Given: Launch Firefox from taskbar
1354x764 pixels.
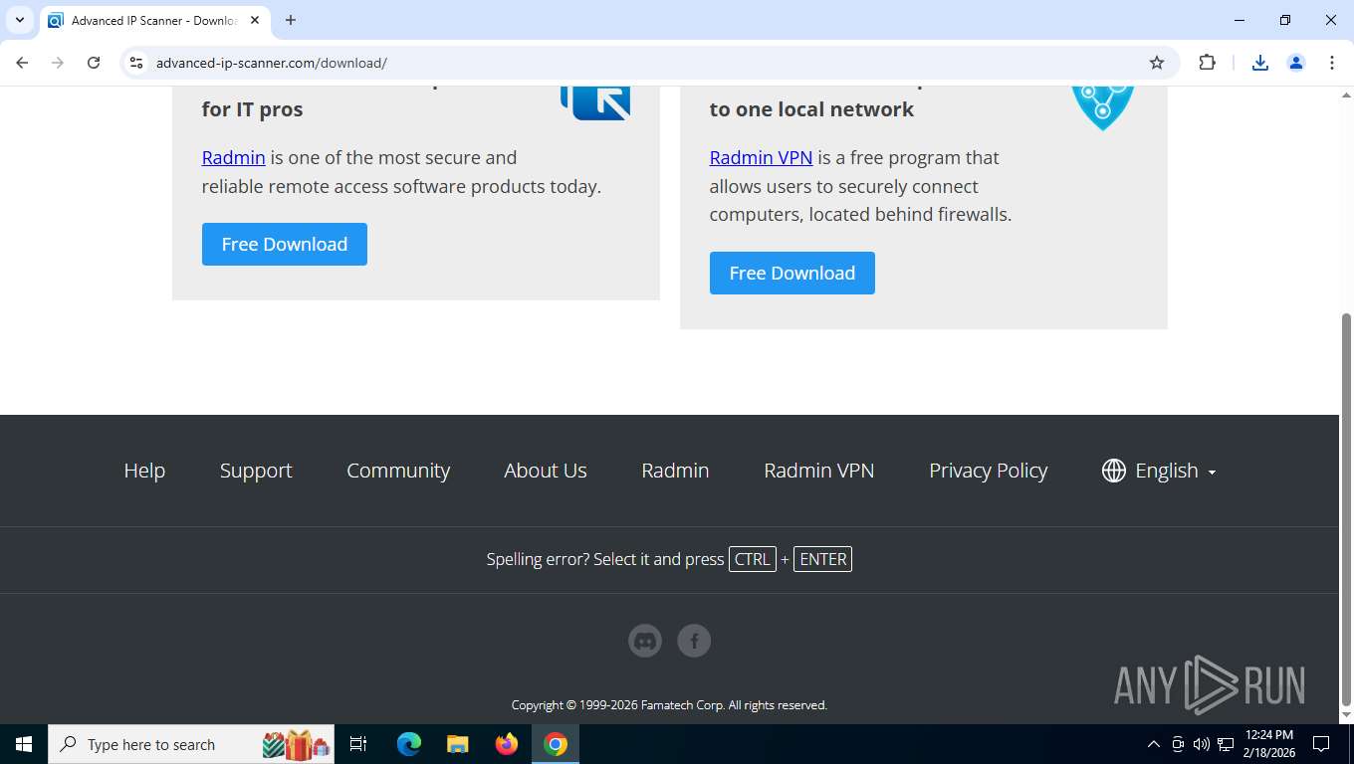Looking at the screenshot, I should [507, 744].
